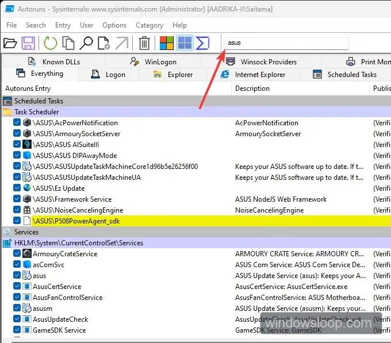Switch to the Scheduled Tasks tab
The image size is (391, 343).
[344, 75]
